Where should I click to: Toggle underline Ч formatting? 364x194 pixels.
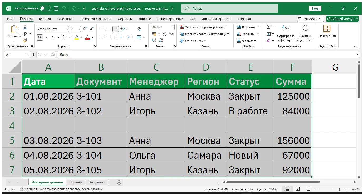tap(53, 37)
